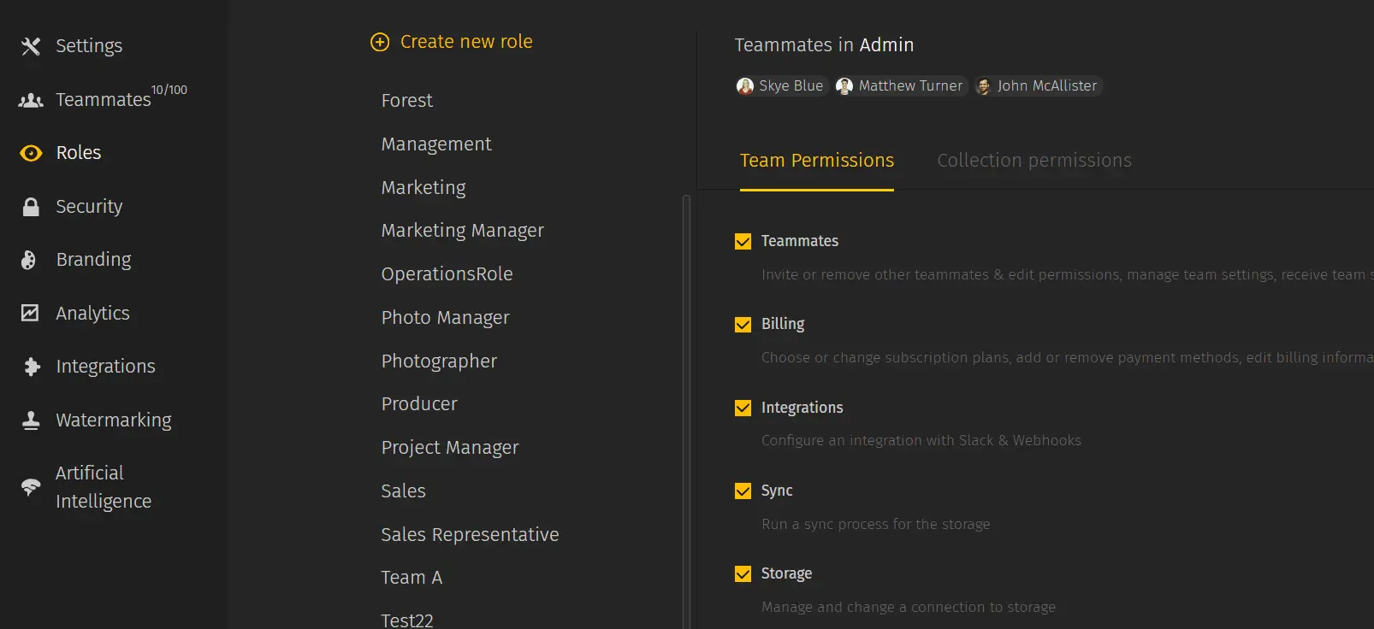Viewport: 1374px width, 629px height.
Task: Open the Sales role
Action: [404, 491]
